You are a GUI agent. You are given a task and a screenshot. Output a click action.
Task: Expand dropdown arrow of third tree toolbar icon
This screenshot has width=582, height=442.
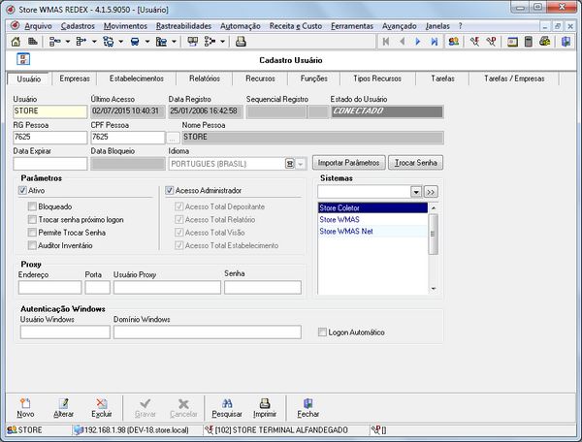120,42
